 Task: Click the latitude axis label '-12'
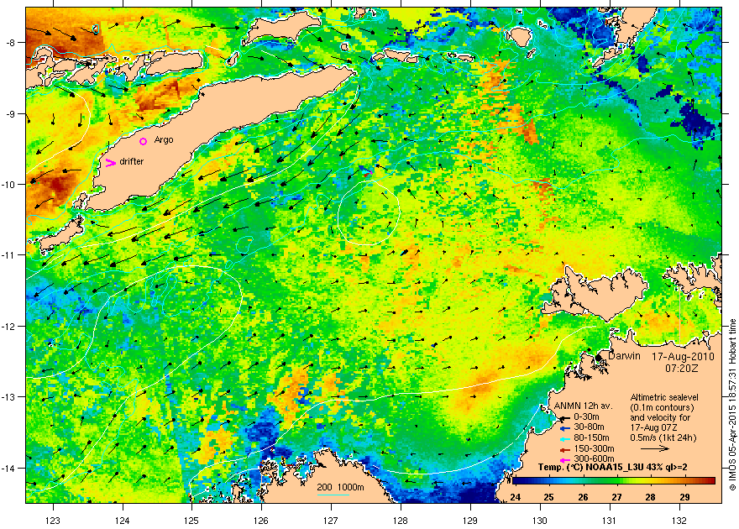click(x=10, y=326)
